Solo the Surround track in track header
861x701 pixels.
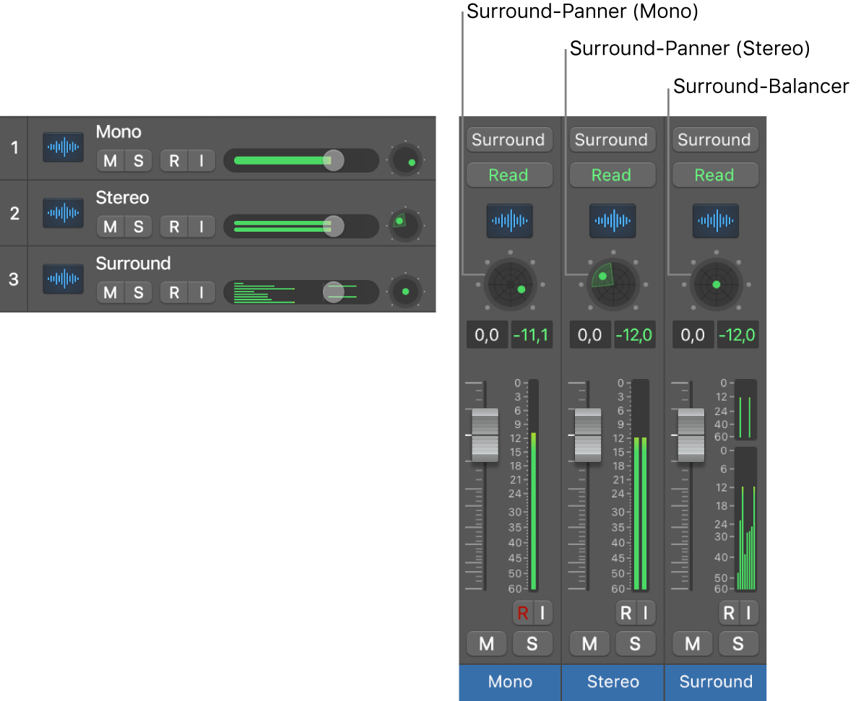(x=139, y=292)
